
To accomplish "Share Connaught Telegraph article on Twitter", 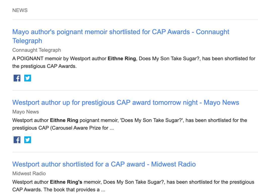I will [27, 78].
